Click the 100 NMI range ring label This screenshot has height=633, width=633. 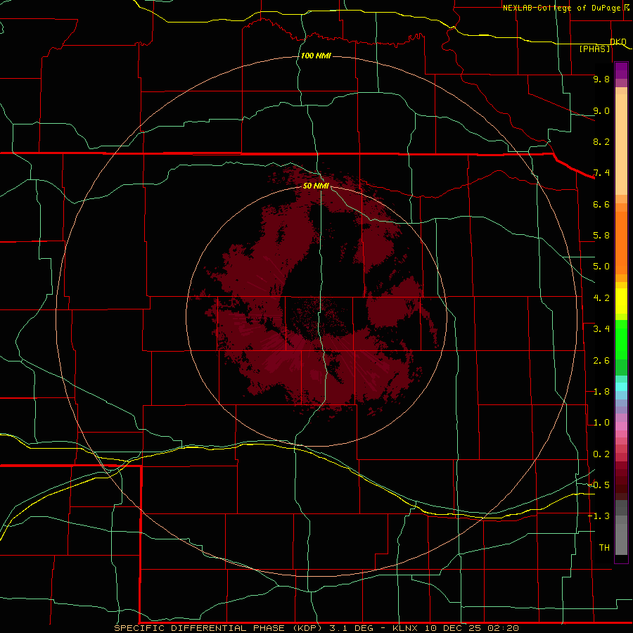point(316,56)
